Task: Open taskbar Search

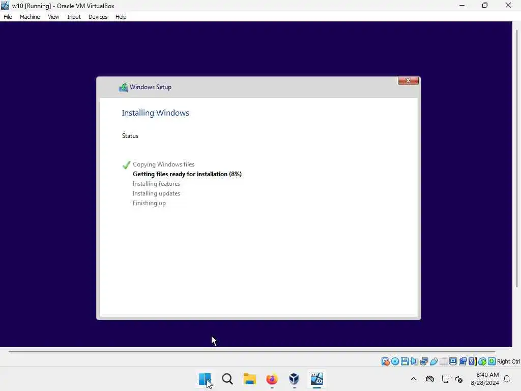Action: 227,379
